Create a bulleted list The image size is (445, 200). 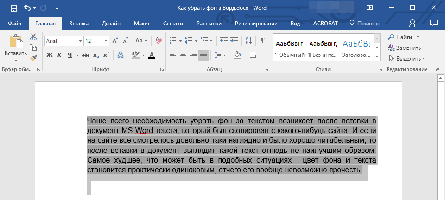pos(173,41)
